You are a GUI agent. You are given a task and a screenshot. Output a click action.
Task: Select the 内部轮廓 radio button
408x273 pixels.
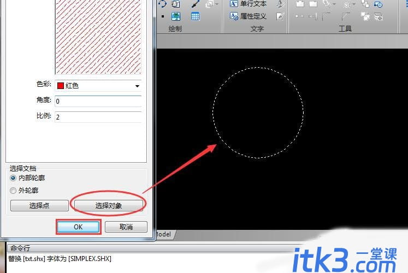[13, 178]
